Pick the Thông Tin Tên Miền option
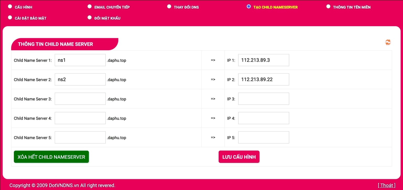This screenshot has height=190, width=403. click(x=328, y=7)
